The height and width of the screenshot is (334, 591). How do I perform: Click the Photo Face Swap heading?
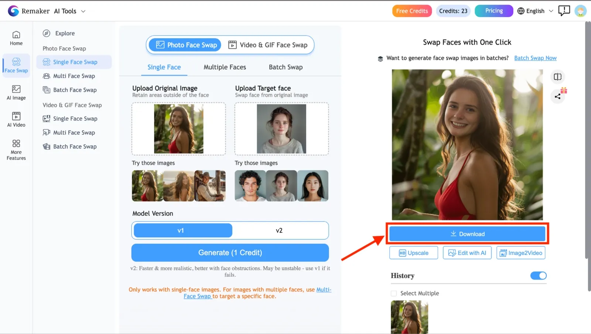[x=64, y=48]
